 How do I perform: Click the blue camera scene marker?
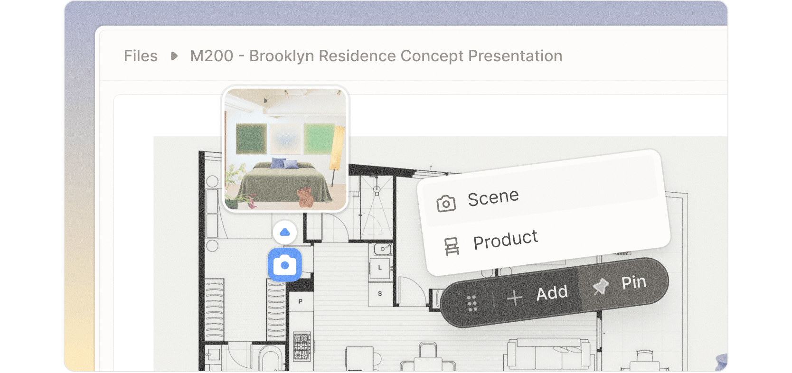(284, 264)
